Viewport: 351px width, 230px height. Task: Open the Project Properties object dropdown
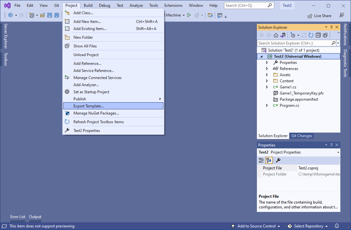(x=338, y=152)
